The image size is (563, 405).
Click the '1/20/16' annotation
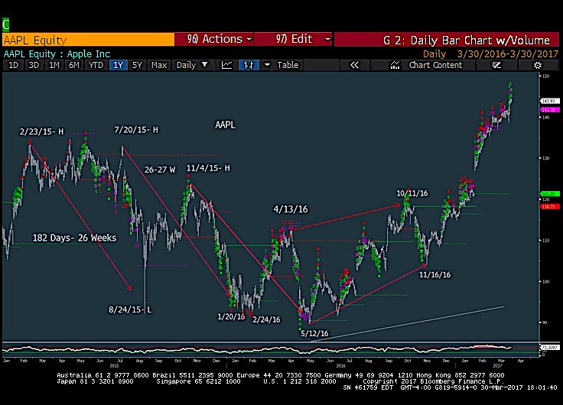click(231, 316)
